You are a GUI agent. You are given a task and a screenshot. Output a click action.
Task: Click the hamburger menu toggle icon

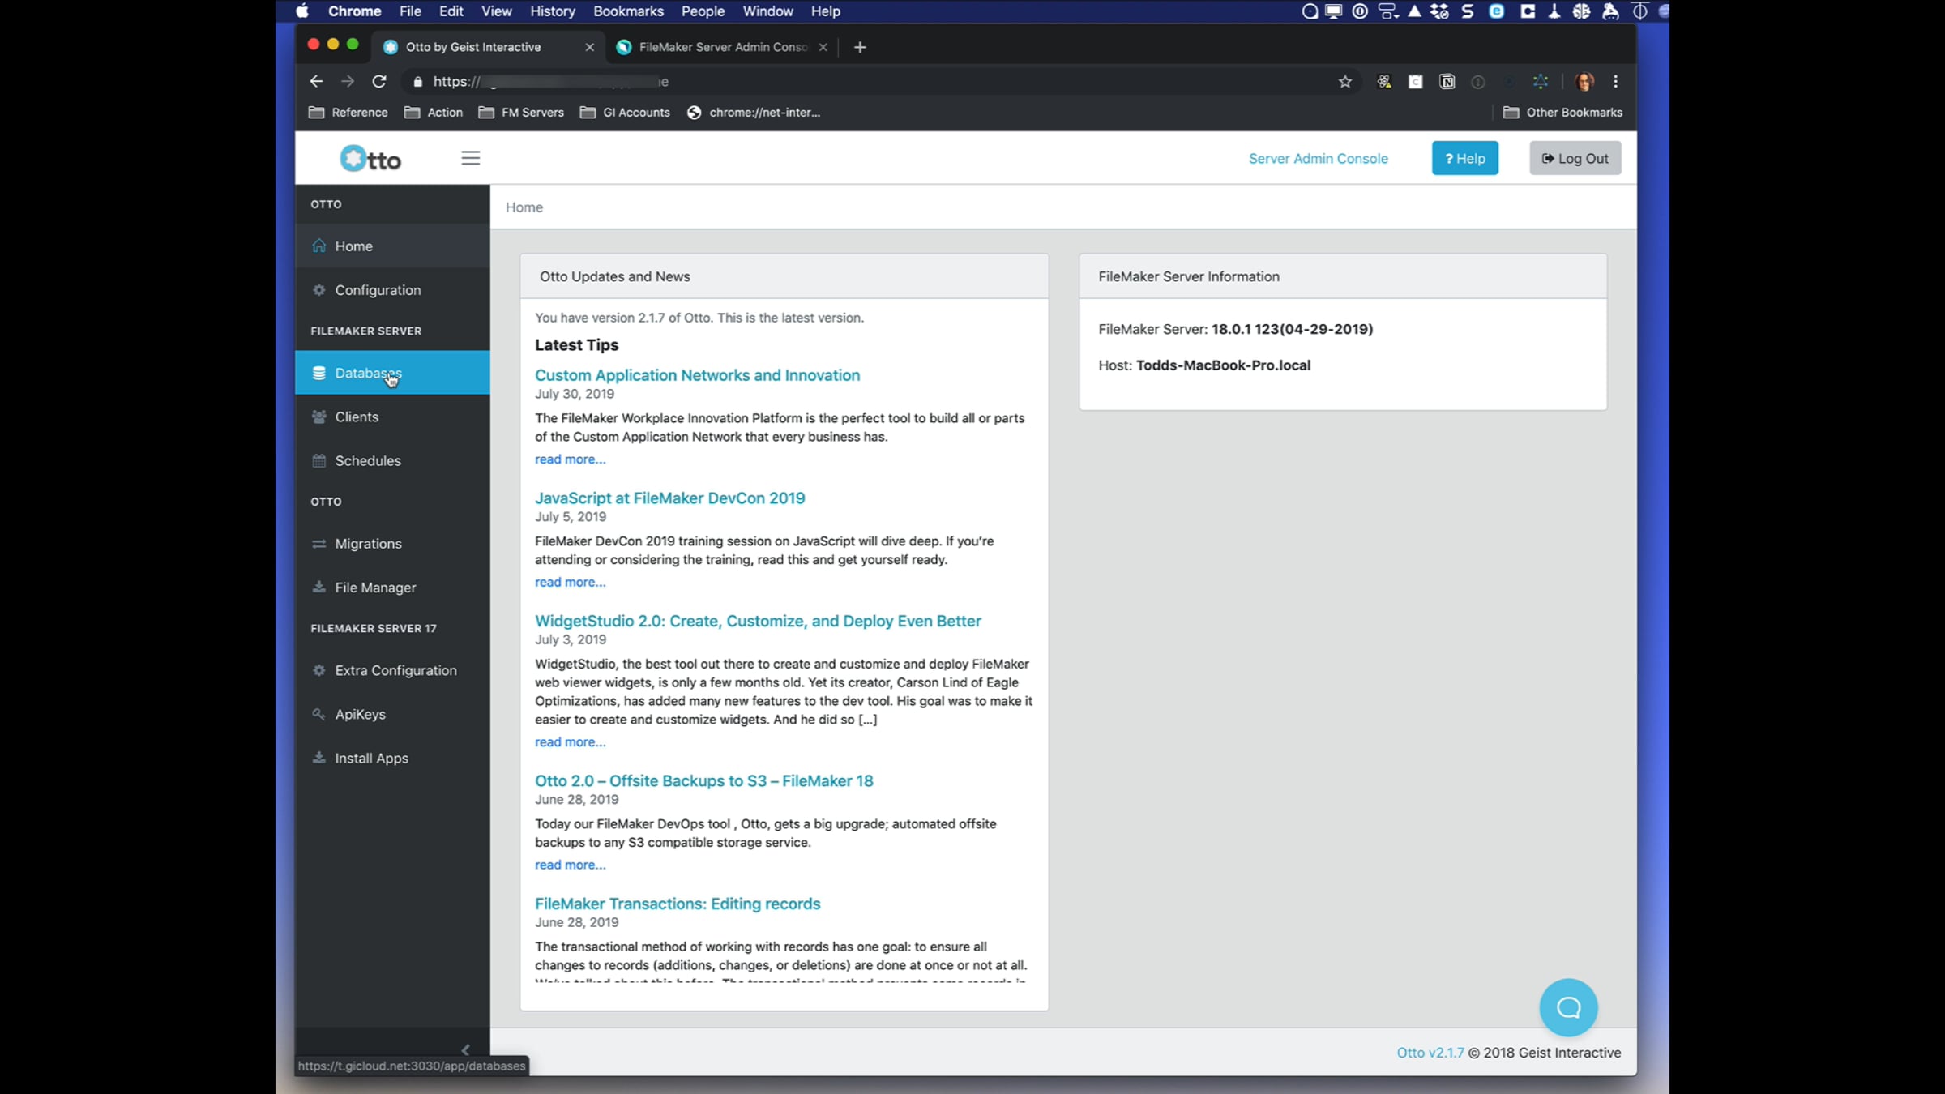tap(471, 158)
